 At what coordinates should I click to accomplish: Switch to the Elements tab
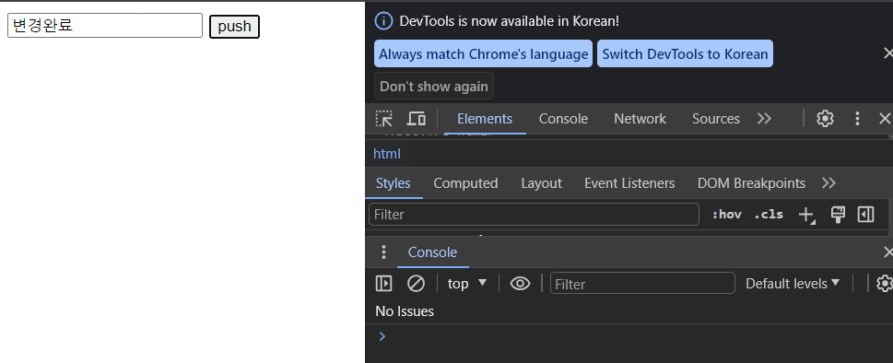tap(485, 118)
